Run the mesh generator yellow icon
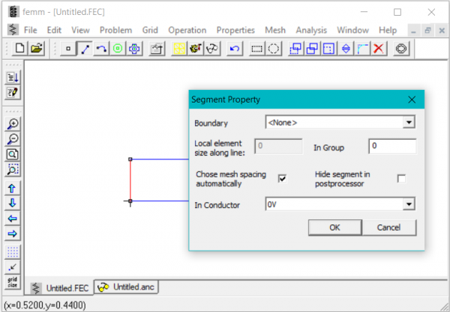This screenshot has height=312, width=450. 179,49
